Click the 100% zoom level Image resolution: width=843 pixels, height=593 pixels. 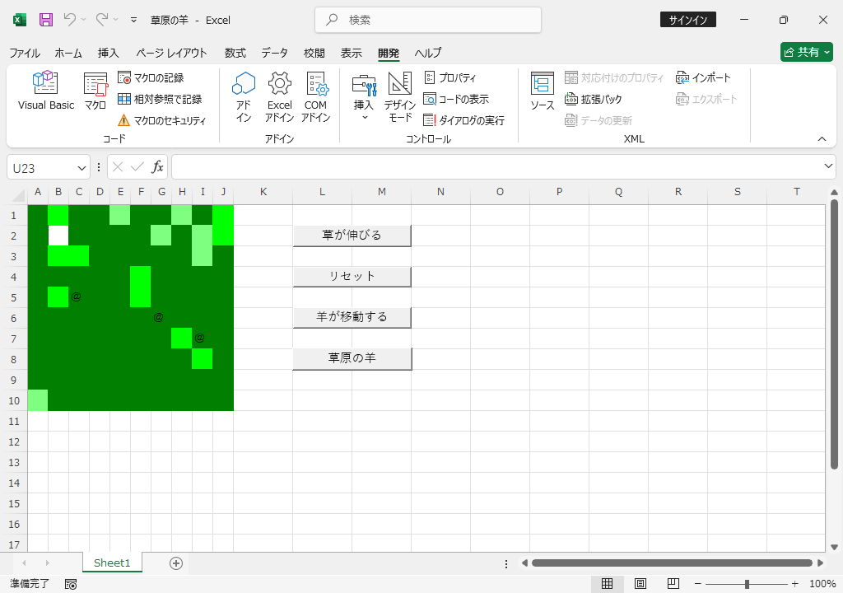pyautogui.click(x=822, y=584)
